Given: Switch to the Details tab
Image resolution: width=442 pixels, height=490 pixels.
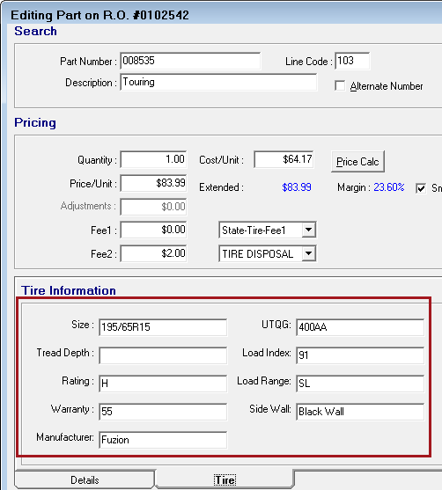Looking at the screenshot, I should coord(85,479).
